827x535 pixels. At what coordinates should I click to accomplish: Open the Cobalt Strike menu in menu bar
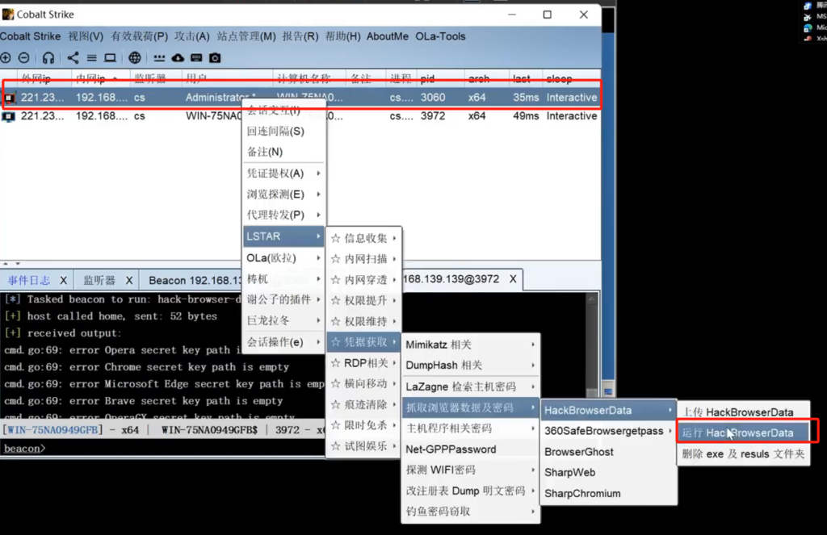[x=30, y=36]
